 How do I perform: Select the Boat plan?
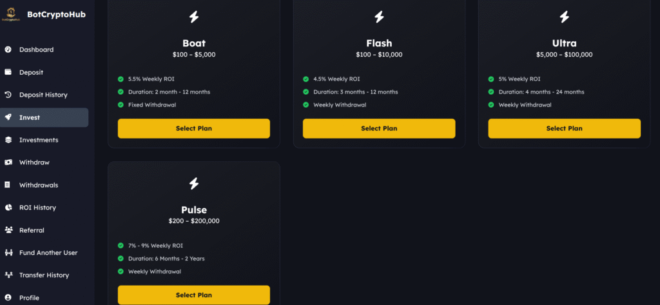tap(193, 128)
